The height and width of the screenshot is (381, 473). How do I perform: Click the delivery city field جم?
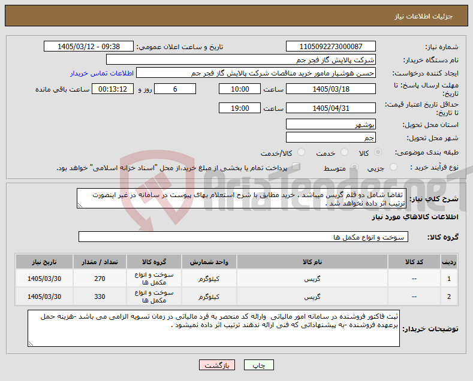coord(330,137)
